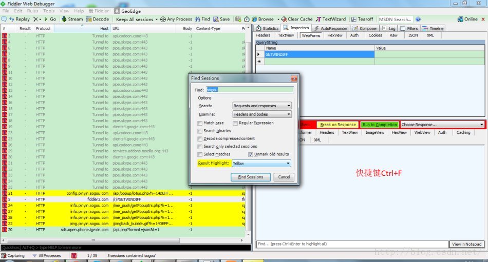Click the Replay toolbar icon
The height and width of the screenshot is (262, 488).
[12, 19]
